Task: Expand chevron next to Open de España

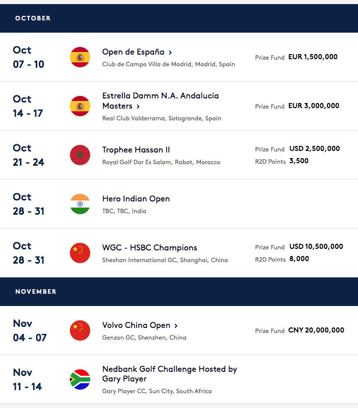Action: pos(170,53)
